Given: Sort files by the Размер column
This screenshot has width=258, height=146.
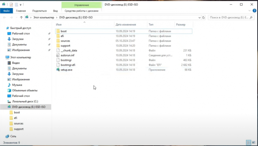Looking at the screenshot, I should pos(181,25).
